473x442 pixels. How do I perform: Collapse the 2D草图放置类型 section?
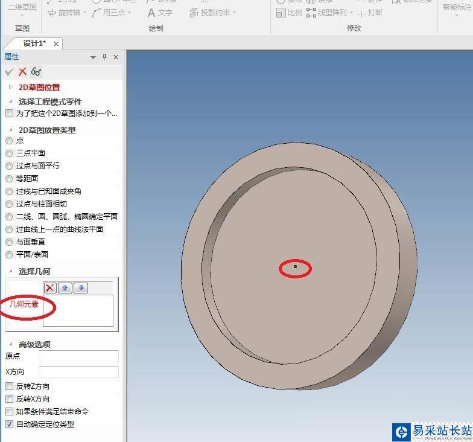coord(11,130)
